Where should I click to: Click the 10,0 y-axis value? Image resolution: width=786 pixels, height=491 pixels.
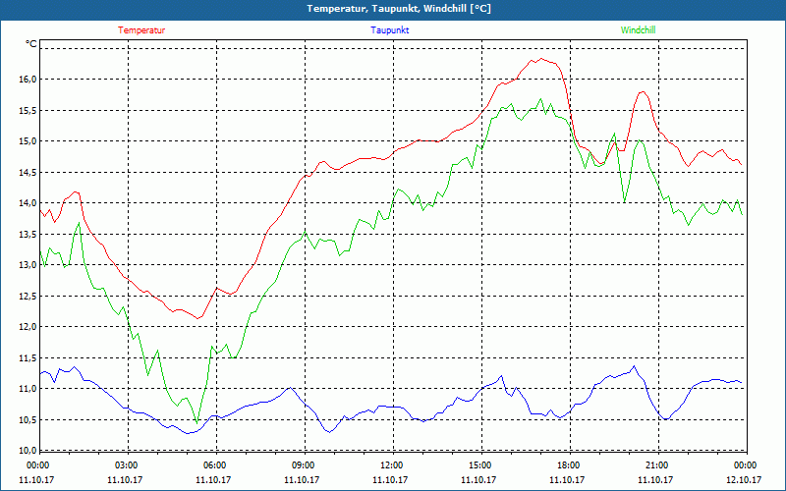coord(28,450)
